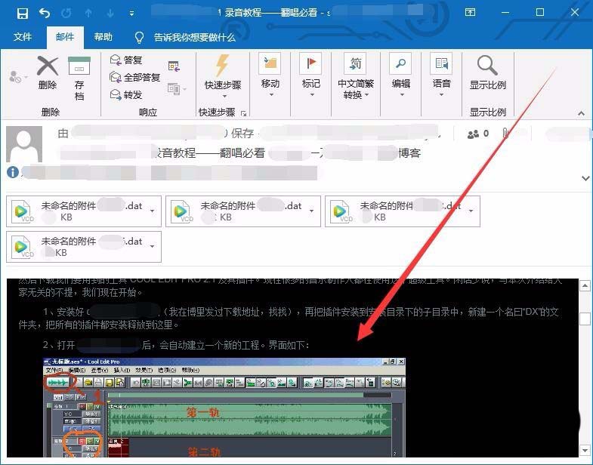Switch to the 文件 tab
The height and width of the screenshot is (465, 593).
23,37
